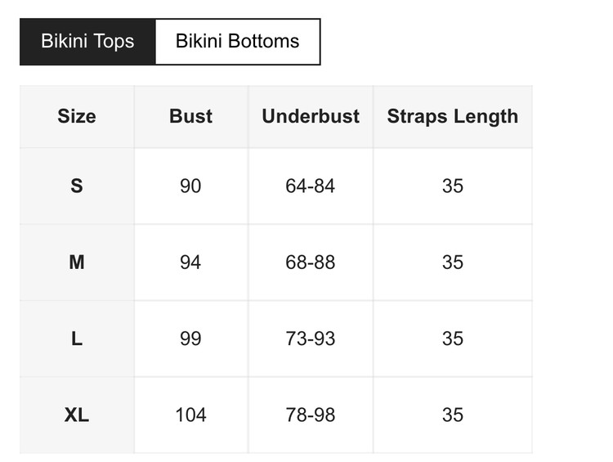Click the bust value 90
This screenshot has width=613, height=462.
pyautogui.click(x=190, y=186)
